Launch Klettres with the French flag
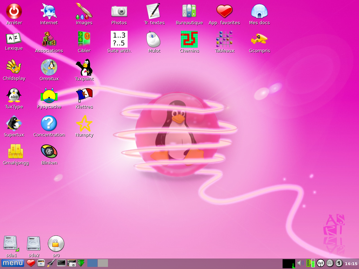 (84, 95)
